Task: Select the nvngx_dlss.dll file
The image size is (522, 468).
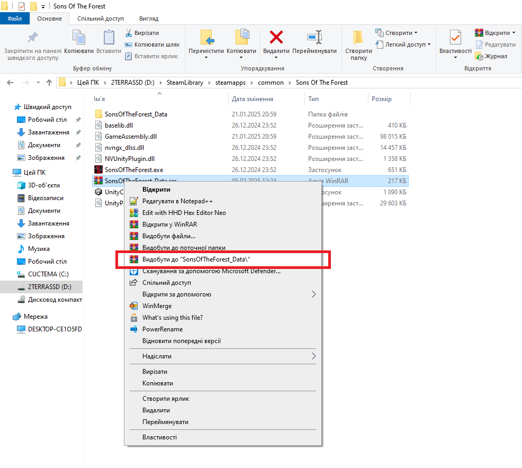Action: click(124, 148)
